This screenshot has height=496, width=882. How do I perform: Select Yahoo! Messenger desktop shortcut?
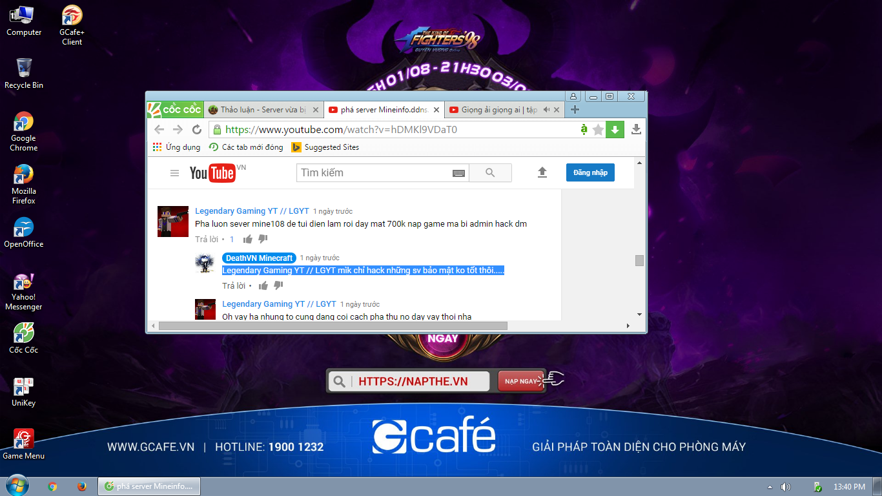pos(24,291)
